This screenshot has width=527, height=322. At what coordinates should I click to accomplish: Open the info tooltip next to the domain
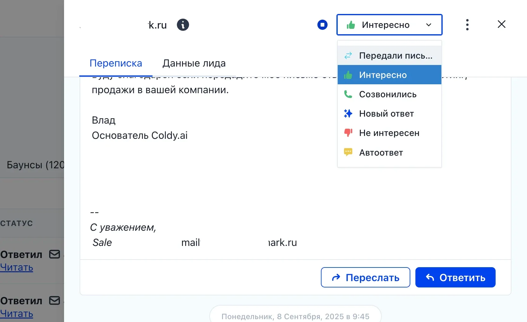[183, 24]
